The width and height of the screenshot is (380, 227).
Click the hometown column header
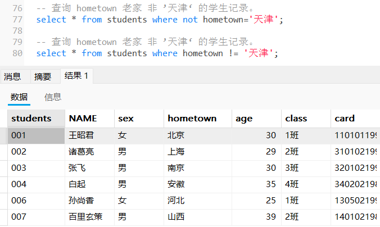pos(198,119)
